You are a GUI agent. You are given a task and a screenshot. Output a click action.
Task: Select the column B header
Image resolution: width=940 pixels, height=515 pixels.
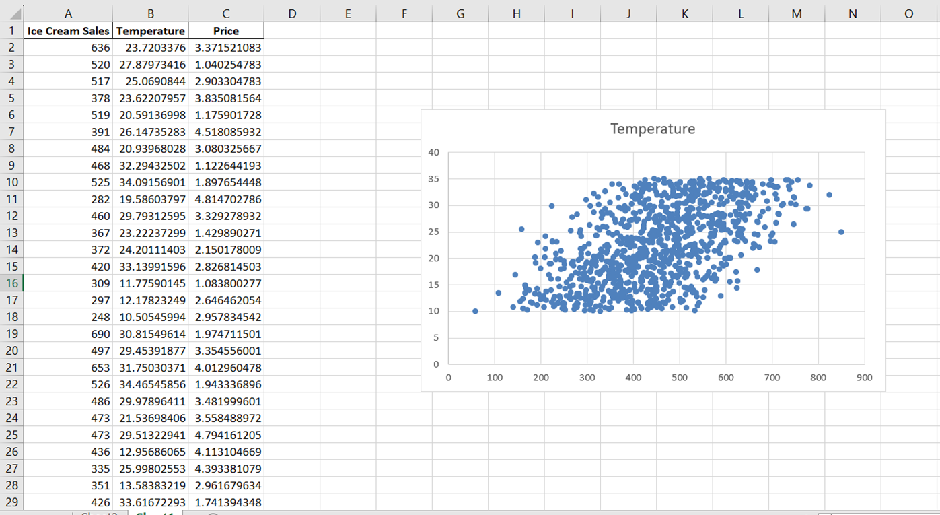click(x=150, y=13)
